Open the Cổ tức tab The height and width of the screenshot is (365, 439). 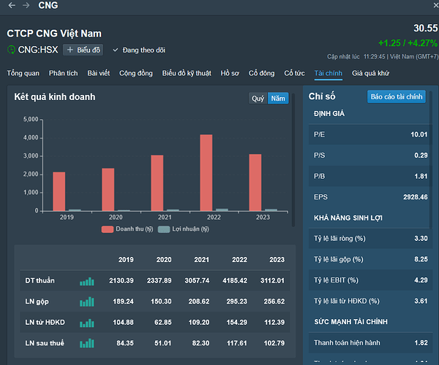(294, 73)
